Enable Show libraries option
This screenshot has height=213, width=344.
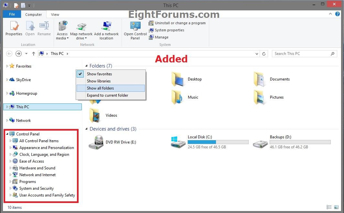click(99, 81)
